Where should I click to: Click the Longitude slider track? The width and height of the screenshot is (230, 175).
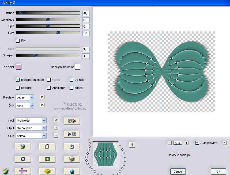tap(48, 20)
